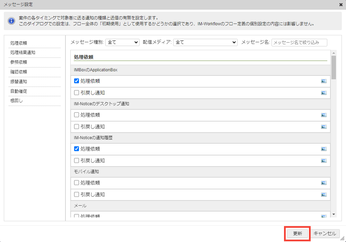Viewport: 346px width, 242px height.
Task: Click the dialog resize grip at bottom-right corner
Action: tap(343, 239)
